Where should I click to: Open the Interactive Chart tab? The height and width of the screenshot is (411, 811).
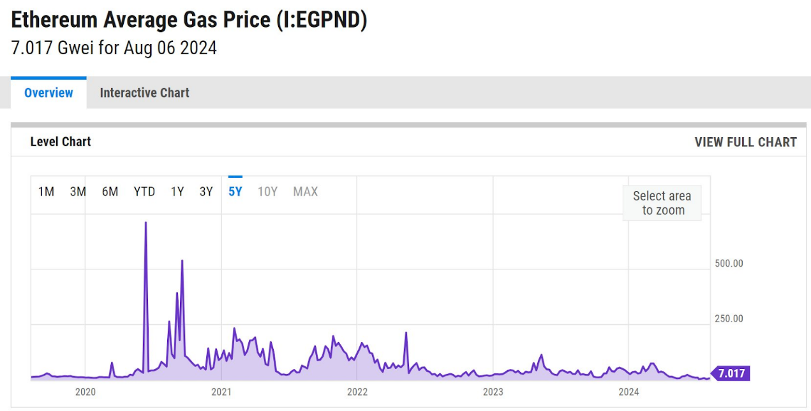coord(144,93)
